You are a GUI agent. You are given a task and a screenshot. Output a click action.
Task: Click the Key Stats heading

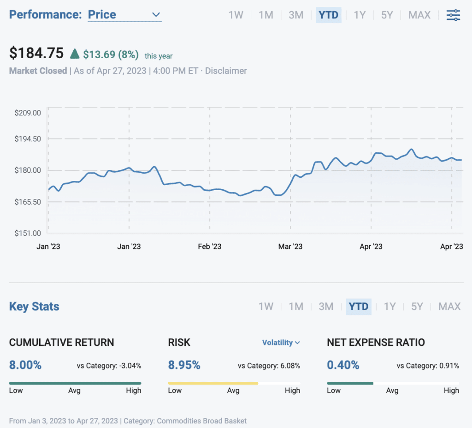(34, 307)
